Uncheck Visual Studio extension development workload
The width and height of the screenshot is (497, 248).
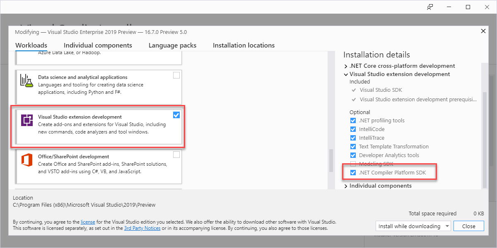coord(176,115)
